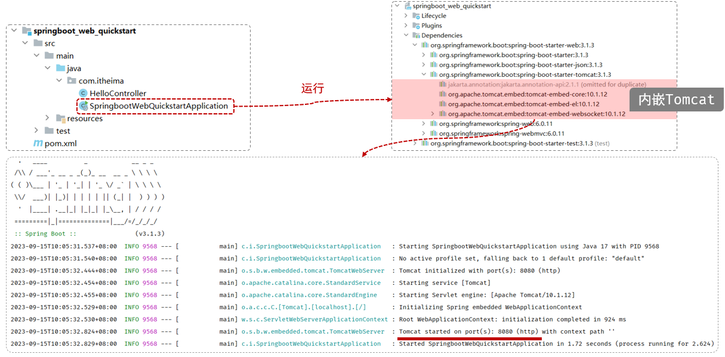This screenshot has width=725, height=357.
Task: Expand the test folder chevron
Action: tap(36, 131)
